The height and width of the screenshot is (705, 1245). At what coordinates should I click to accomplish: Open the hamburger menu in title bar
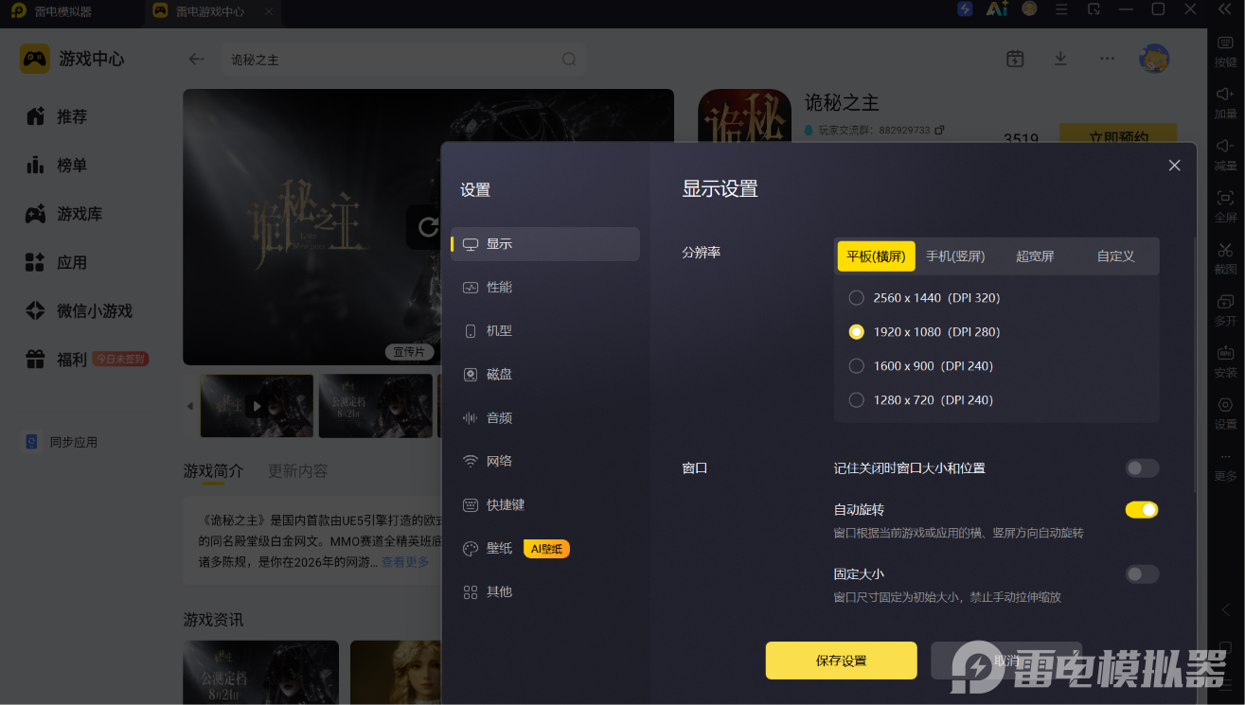[x=1061, y=9]
